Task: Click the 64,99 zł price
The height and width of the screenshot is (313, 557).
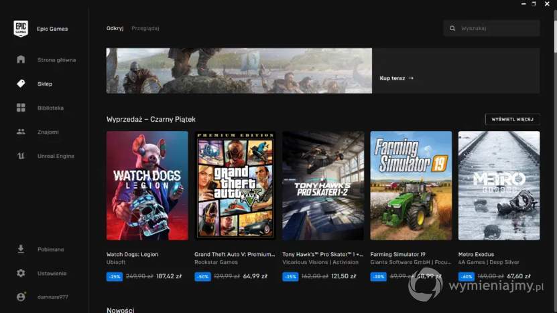Action: point(255,276)
